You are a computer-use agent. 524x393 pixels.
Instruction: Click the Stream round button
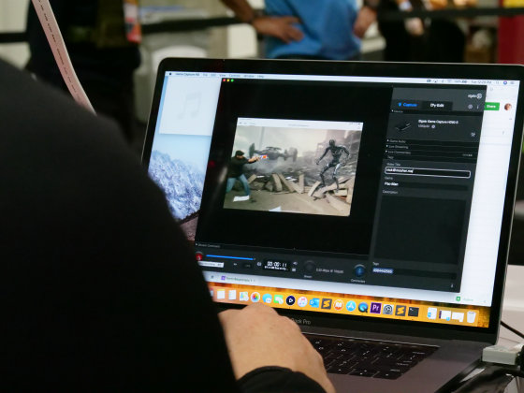(309, 267)
